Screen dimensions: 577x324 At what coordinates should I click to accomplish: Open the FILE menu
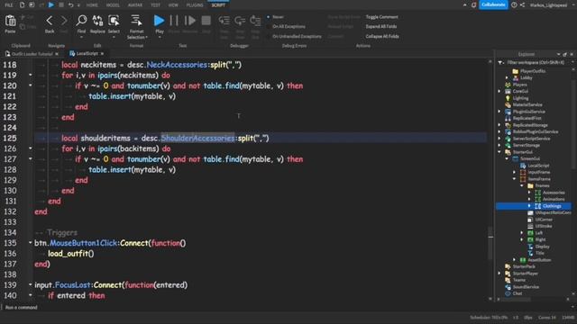[x=9, y=5]
